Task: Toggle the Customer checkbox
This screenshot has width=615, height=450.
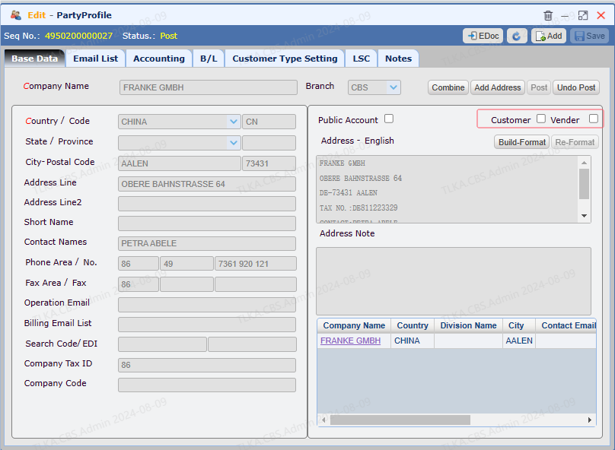Action: click(x=541, y=119)
